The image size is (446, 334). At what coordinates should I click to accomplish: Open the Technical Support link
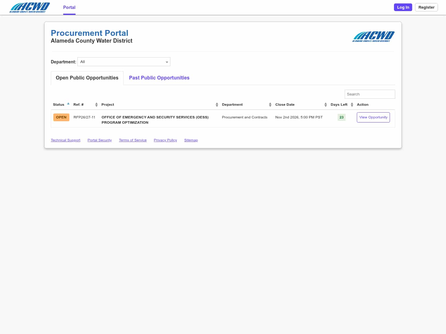click(x=66, y=140)
